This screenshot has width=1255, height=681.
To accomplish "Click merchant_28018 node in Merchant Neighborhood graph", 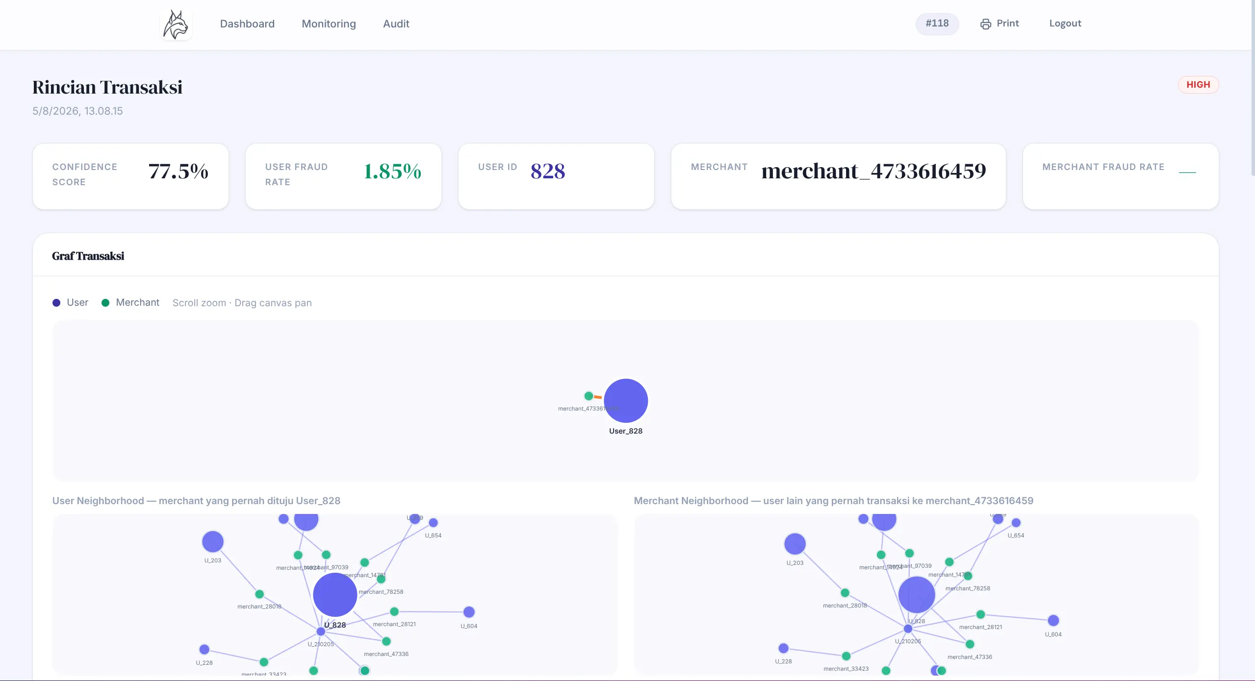I will coord(845,593).
